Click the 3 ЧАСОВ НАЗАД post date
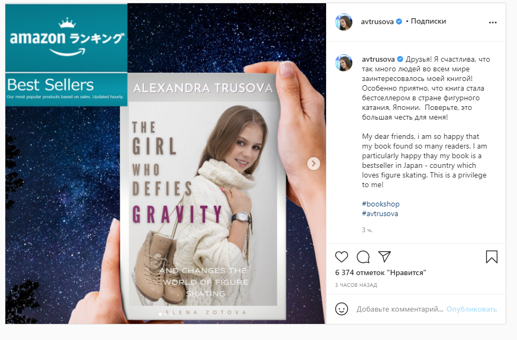 point(356,285)
